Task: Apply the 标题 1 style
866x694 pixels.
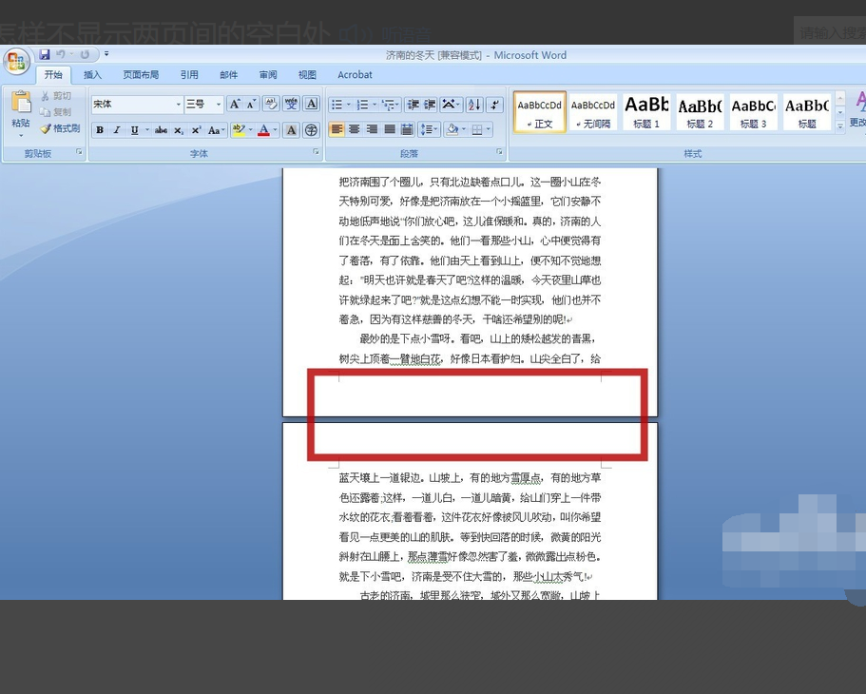Action: tap(646, 111)
